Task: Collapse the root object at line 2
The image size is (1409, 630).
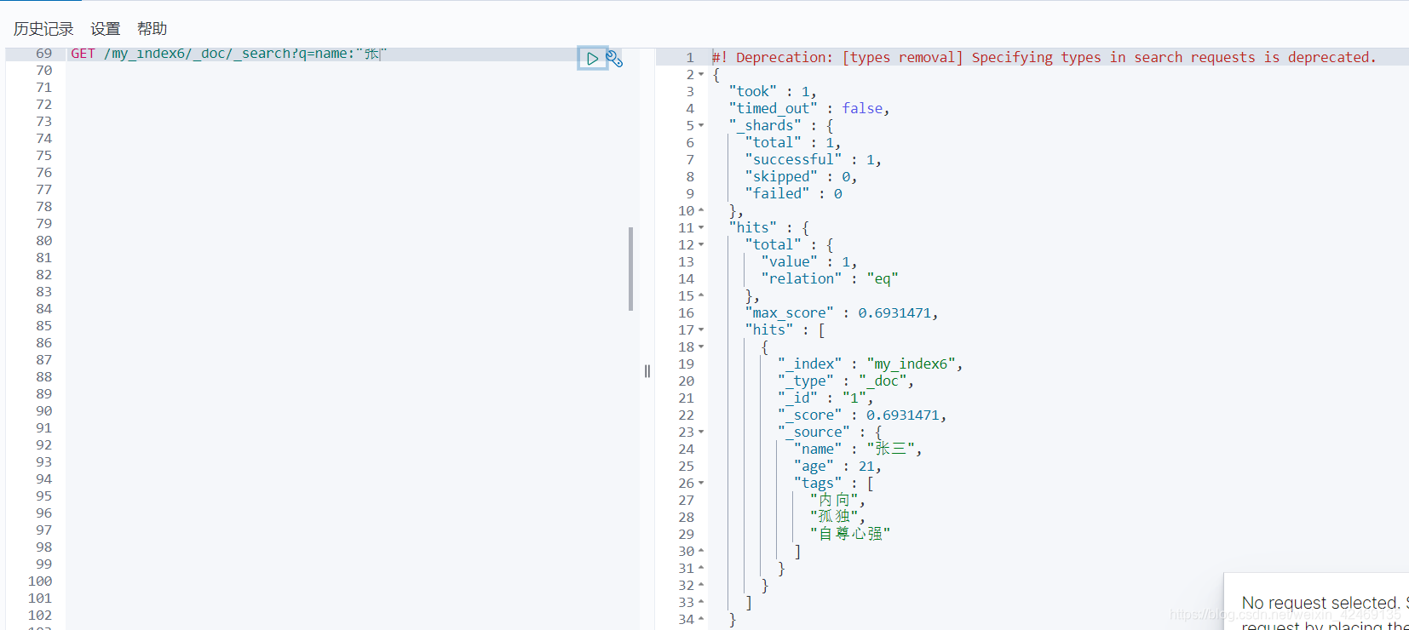Action: coord(701,74)
